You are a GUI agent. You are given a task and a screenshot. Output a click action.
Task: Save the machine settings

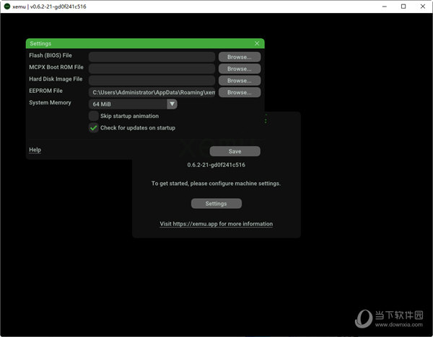click(235, 151)
